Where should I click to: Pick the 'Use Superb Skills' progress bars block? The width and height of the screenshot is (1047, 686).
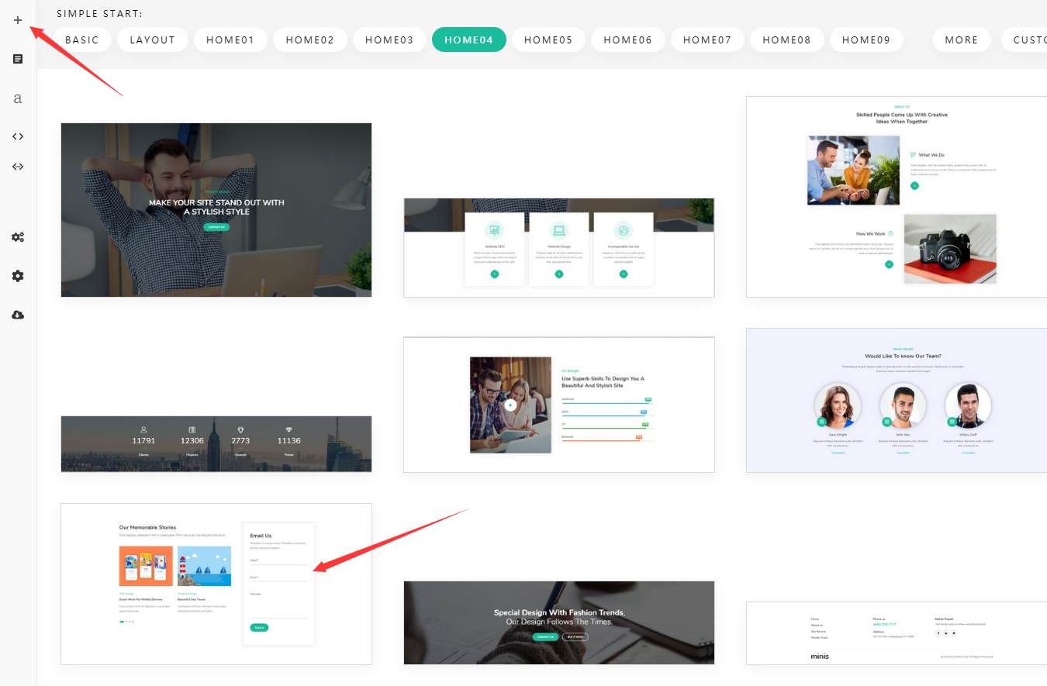[558, 405]
